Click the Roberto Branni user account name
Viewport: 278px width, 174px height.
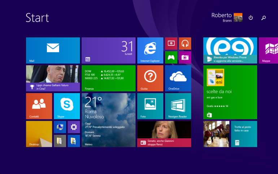click(x=221, y=17)
